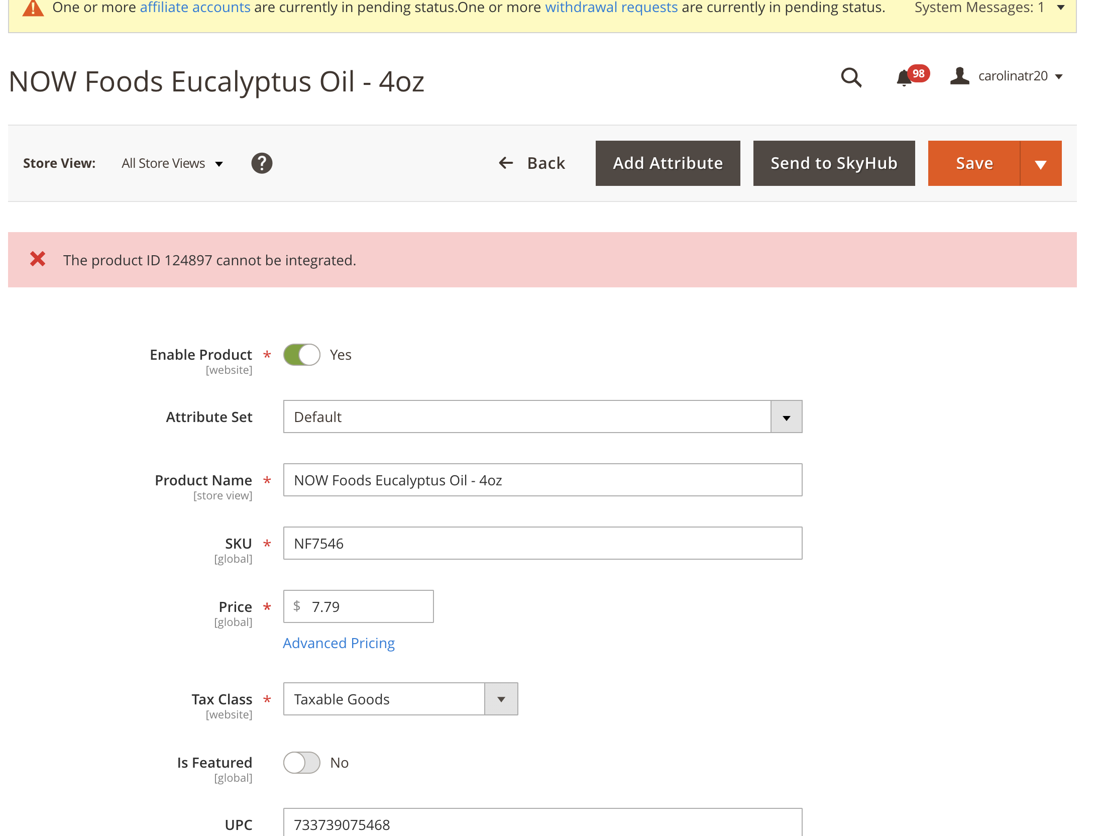Screen dimensions: 1097x836
Task: Expand the System Messages dropdown arrow
Action: 1061,8
